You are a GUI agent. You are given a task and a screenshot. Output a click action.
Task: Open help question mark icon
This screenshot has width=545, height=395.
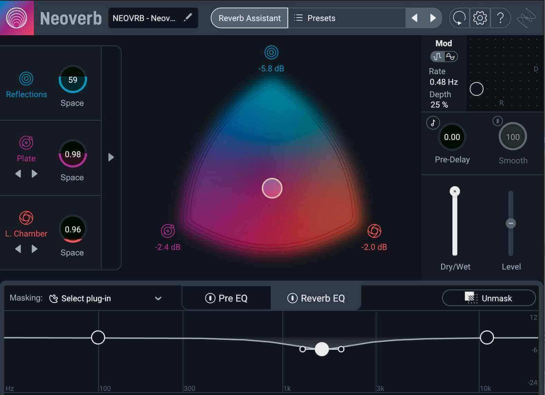point(500,18)
